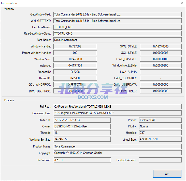The height and width of the screenshot is (181, 186).
Task: Click the Window group label
Action: [x=9, y=9]
